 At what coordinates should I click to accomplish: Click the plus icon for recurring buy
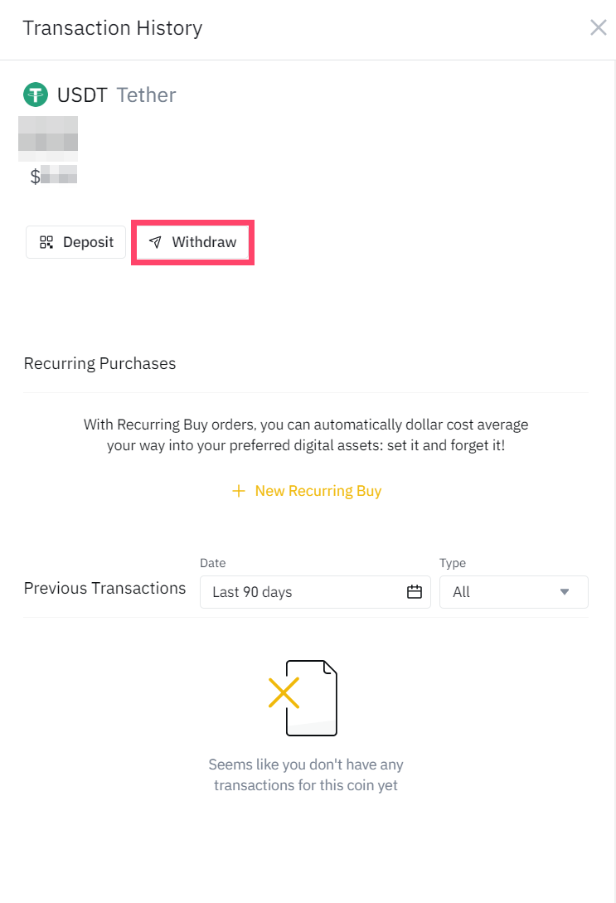coord(239,491)
